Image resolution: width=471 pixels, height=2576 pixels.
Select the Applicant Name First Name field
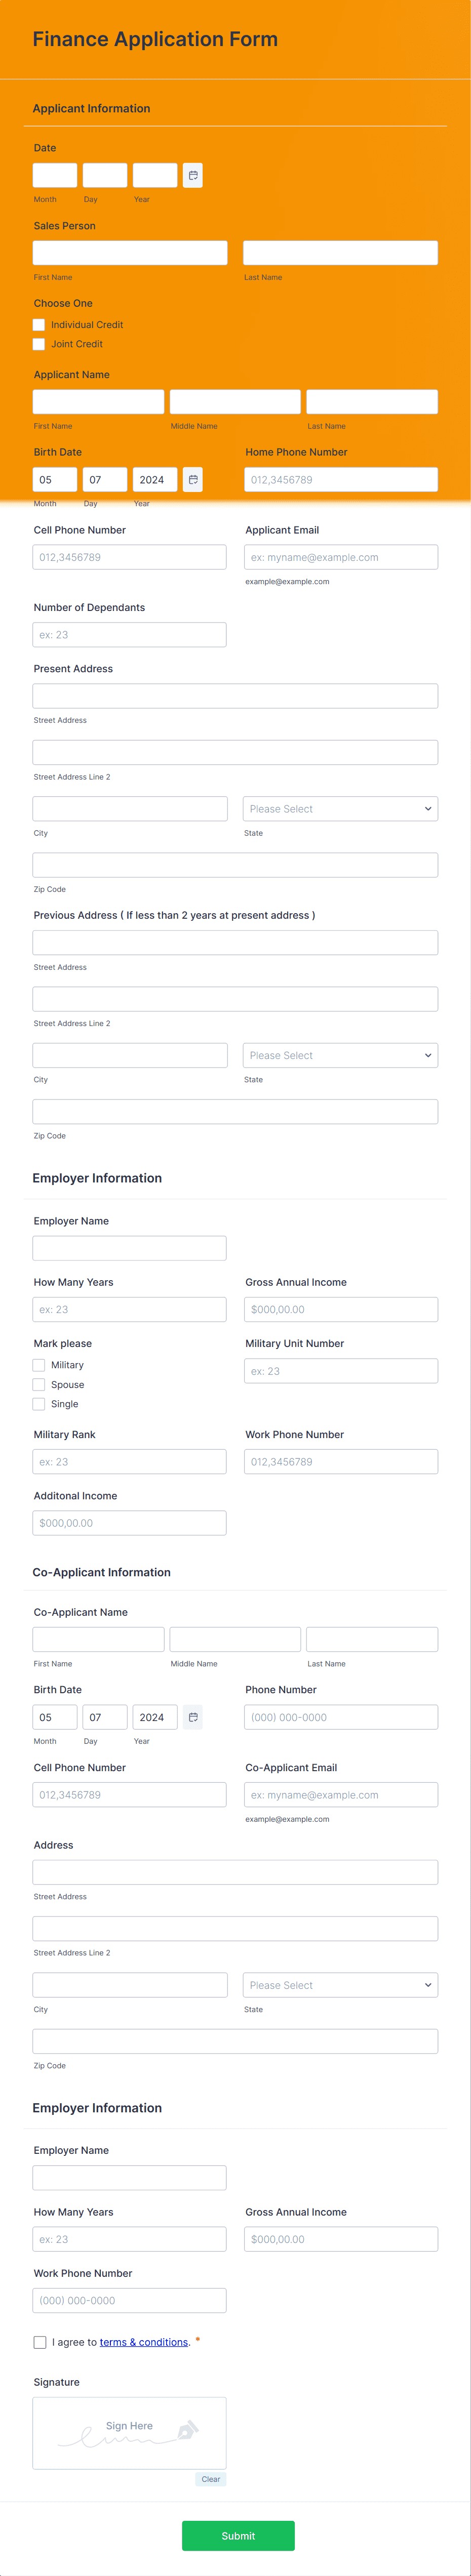98,402
